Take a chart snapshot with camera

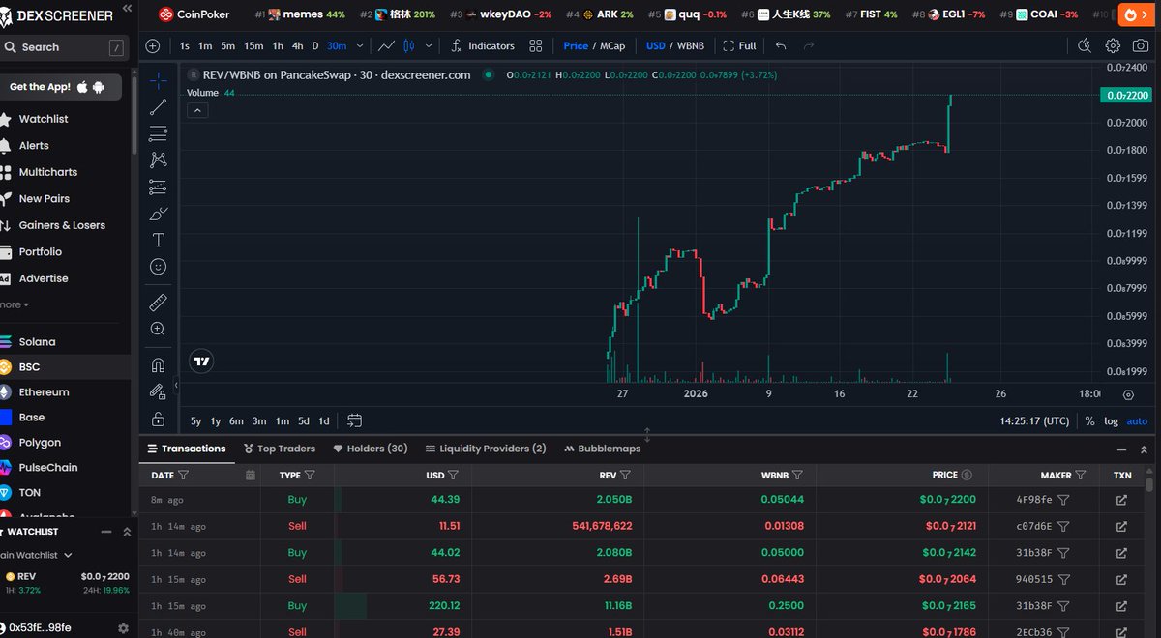pos(1140,45)
